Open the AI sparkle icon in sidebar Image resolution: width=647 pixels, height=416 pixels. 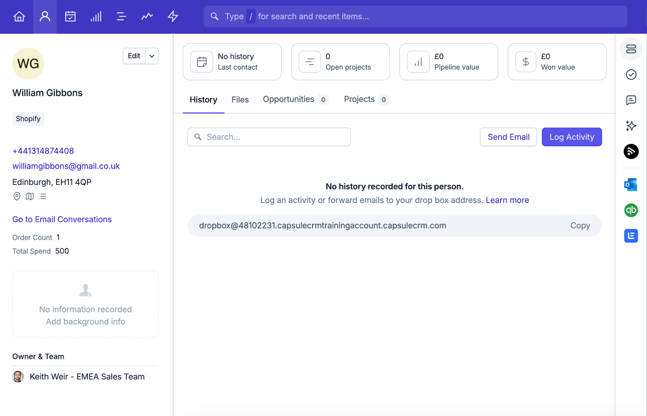click(631, 126)
